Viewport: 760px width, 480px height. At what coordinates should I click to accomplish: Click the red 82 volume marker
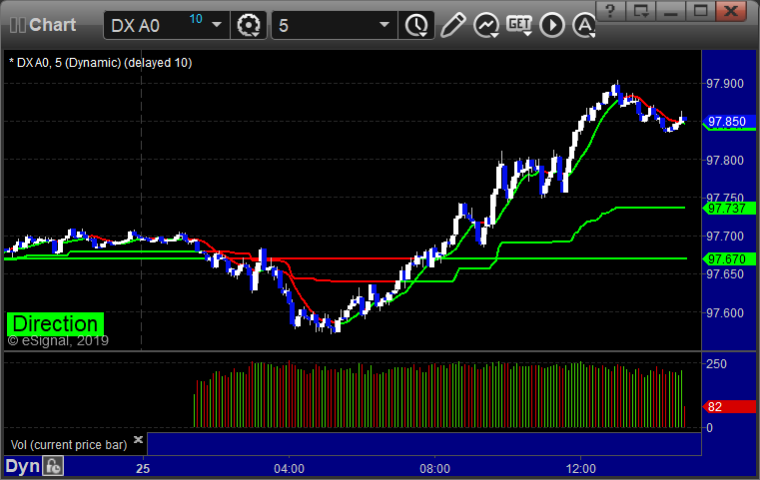729,407
